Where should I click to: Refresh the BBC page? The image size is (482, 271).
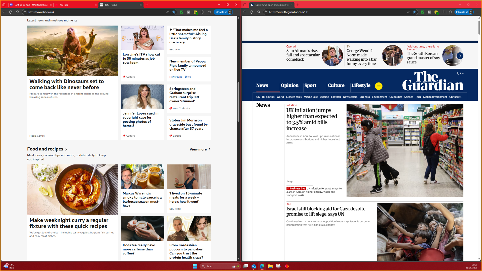(x=11, y=12)
